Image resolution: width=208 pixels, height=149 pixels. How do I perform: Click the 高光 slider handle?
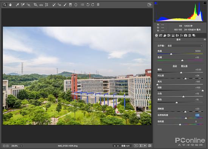pyautogui.click(x=158, y=85)
